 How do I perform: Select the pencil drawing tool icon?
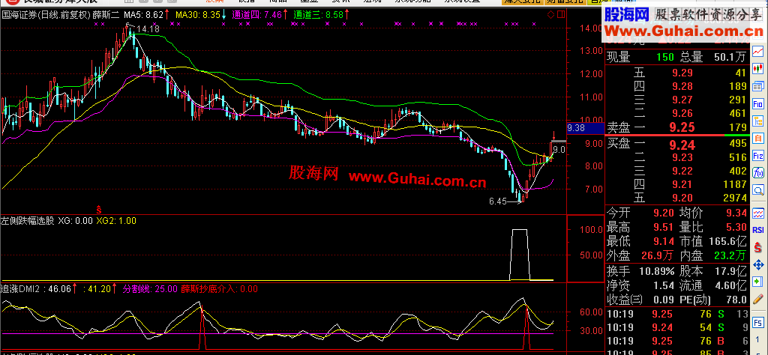pyautogui.click(x=758, y=299)
